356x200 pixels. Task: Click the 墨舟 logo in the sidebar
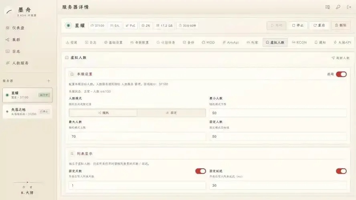[9, 11]
